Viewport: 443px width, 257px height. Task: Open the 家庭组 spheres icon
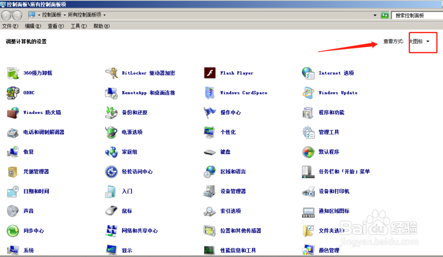click(x=111, y=152)
